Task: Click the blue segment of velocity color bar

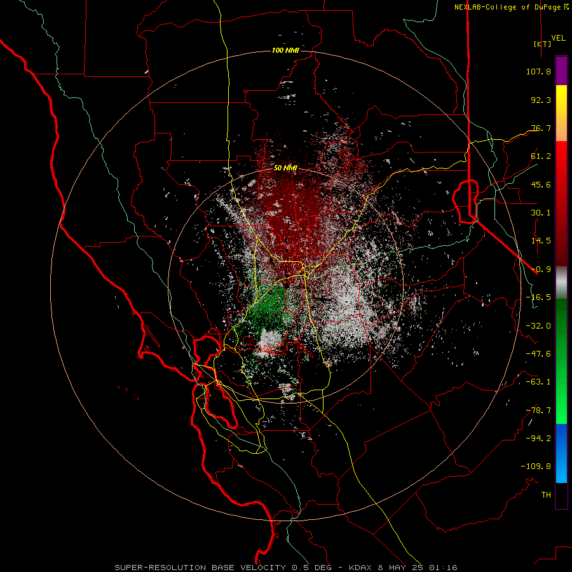Action: click(561, 453)
